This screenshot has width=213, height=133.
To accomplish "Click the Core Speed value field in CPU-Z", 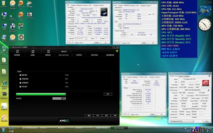I will [x=80, y=28].
